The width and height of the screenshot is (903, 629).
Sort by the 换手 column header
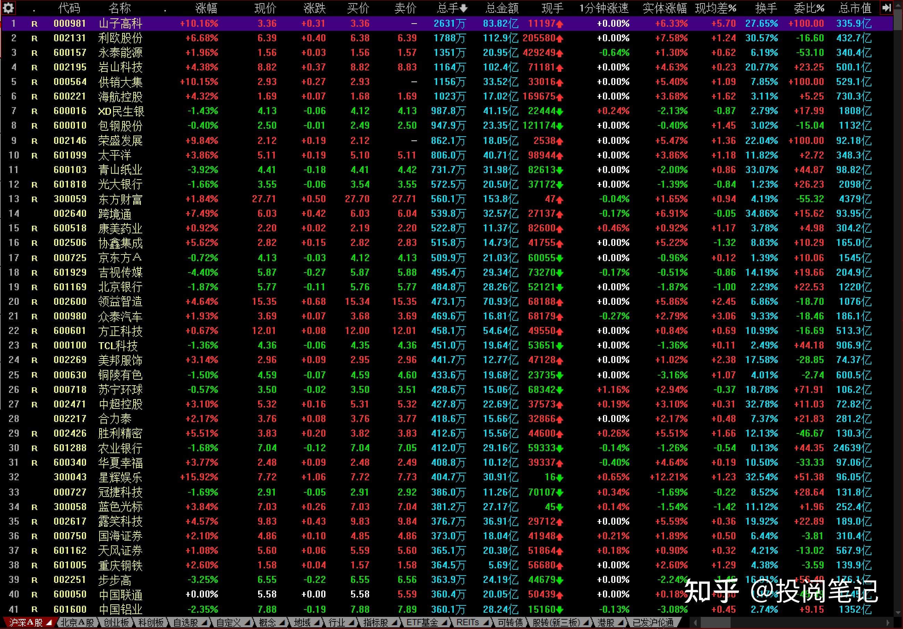click(766, 8)
